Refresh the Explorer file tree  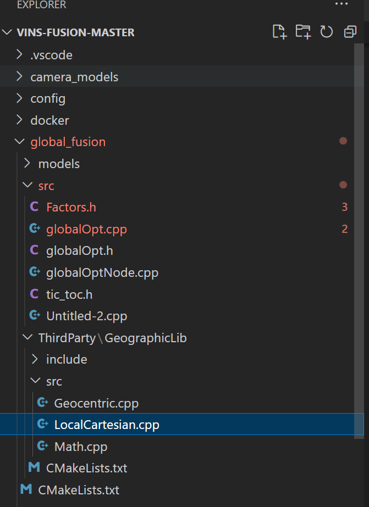click(x=327, y=32)
